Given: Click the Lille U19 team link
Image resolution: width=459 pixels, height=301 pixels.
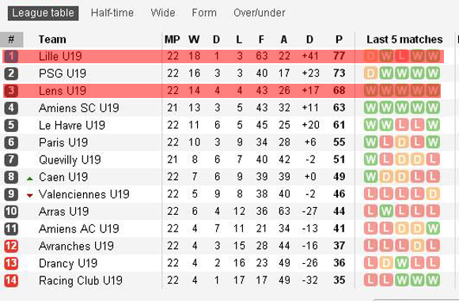Looking at the screenshot, I should [60, 56].
